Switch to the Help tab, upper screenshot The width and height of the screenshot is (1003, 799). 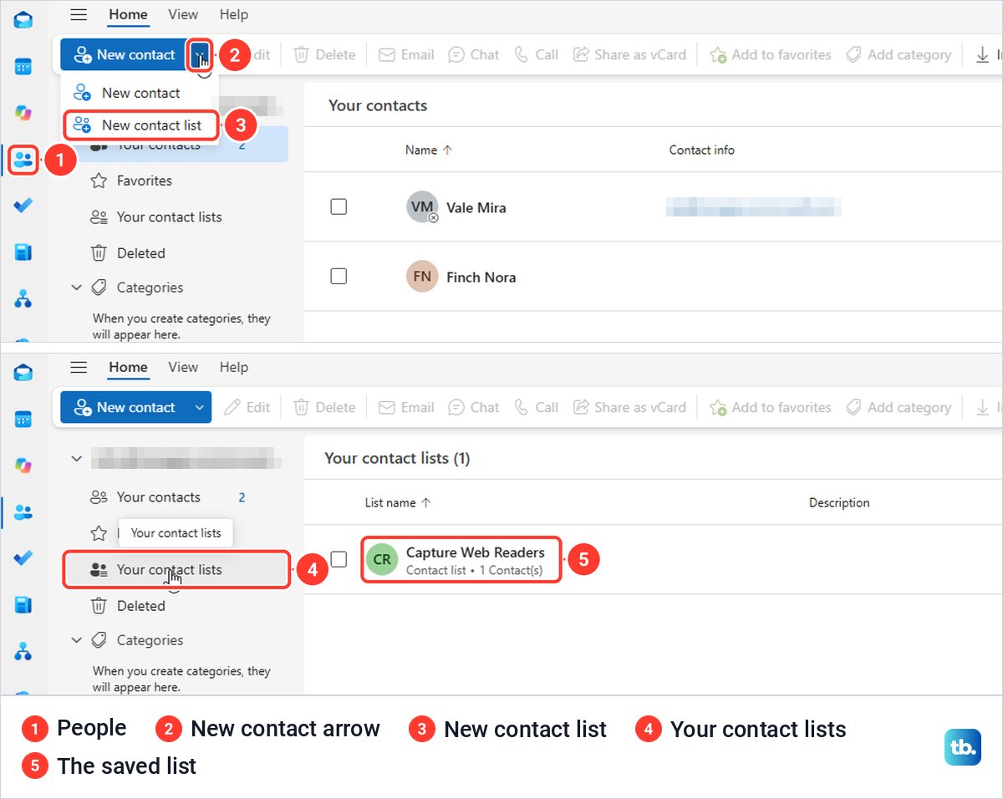[234, 14]
